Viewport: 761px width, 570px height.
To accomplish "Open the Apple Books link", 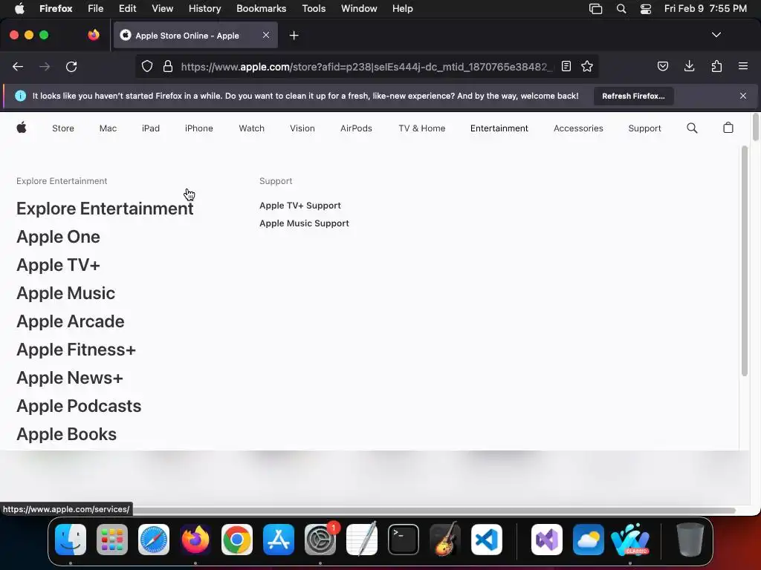I will pos(66,433).
